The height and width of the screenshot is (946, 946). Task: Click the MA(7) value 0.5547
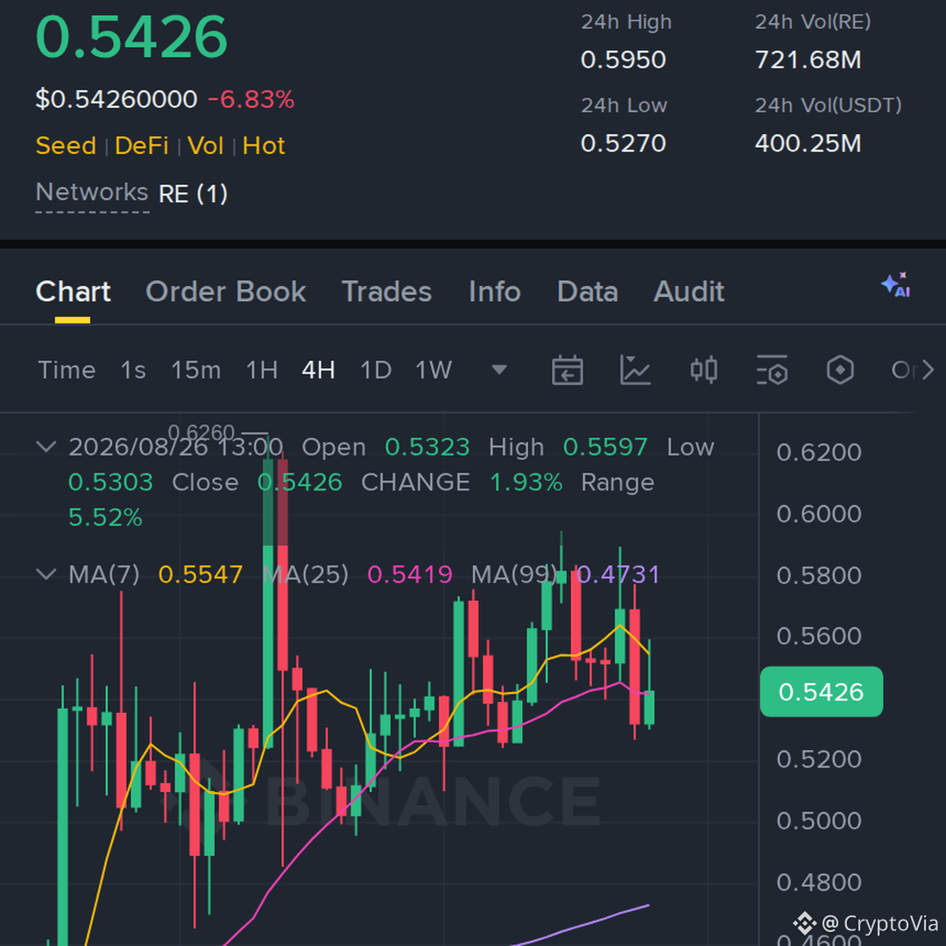pyautogui.click(x=201, y=575)
